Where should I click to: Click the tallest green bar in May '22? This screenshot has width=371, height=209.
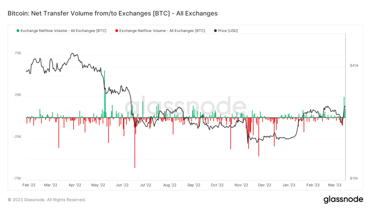pyautogui.click(x=104, y=94)
